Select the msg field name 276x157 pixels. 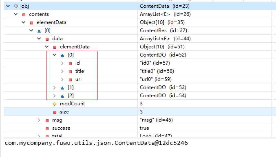click(57, 120)
